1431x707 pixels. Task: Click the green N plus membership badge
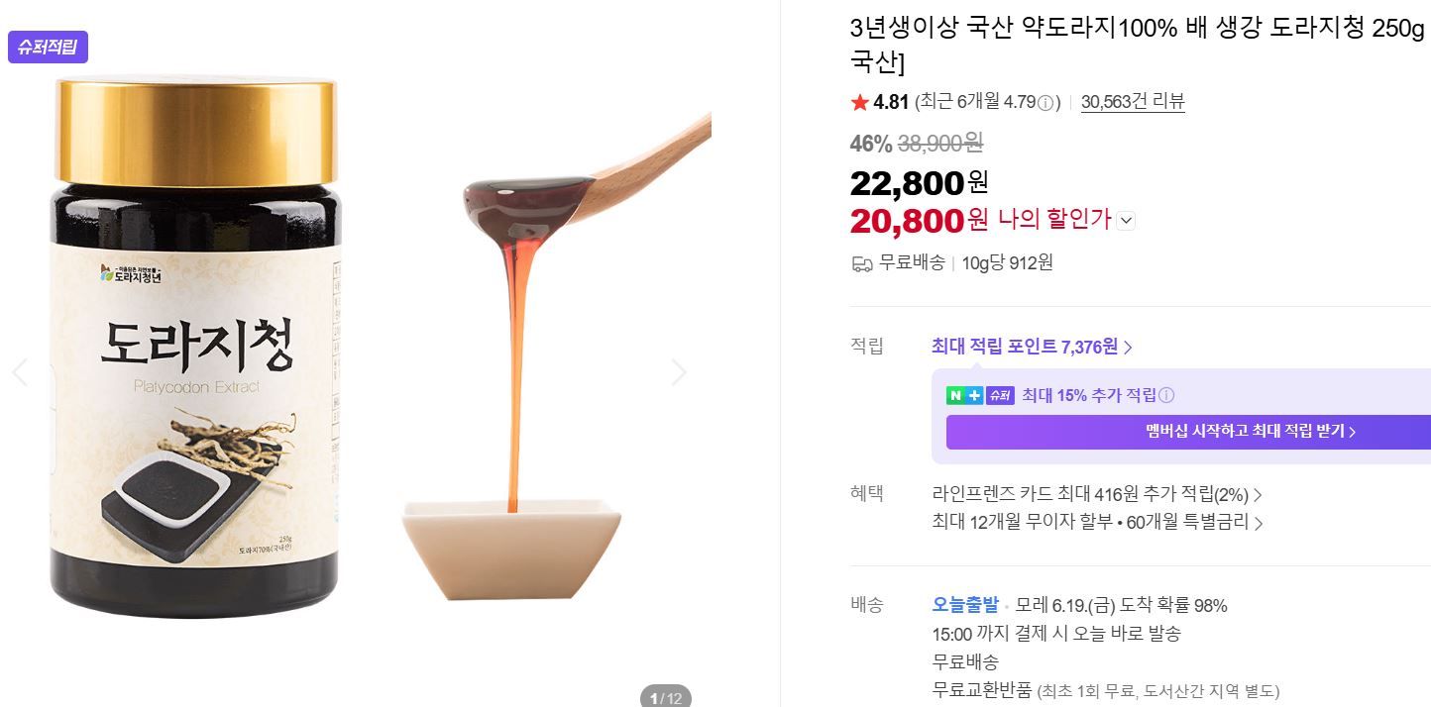[964, 395]
